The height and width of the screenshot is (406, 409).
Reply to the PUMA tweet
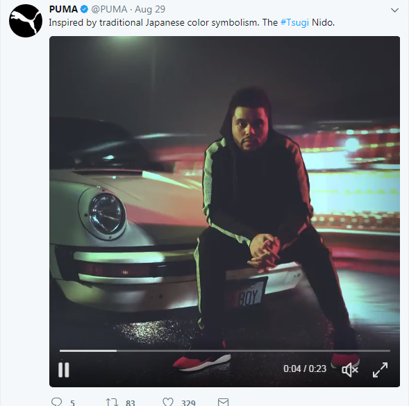click(x=57, y=402)
